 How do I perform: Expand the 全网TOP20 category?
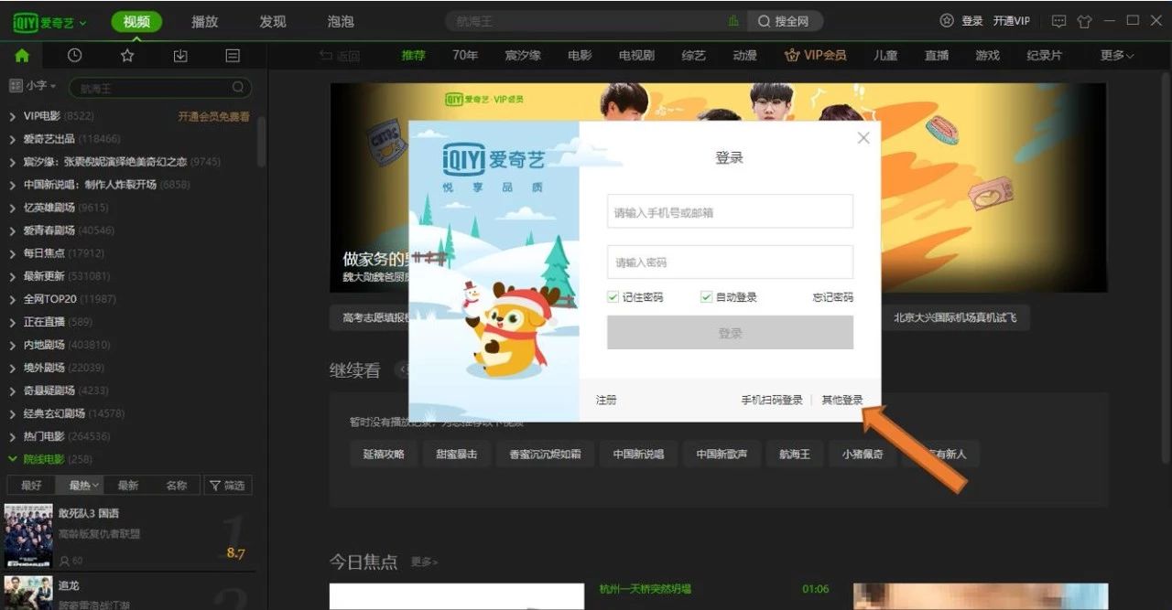click(13, 299)
